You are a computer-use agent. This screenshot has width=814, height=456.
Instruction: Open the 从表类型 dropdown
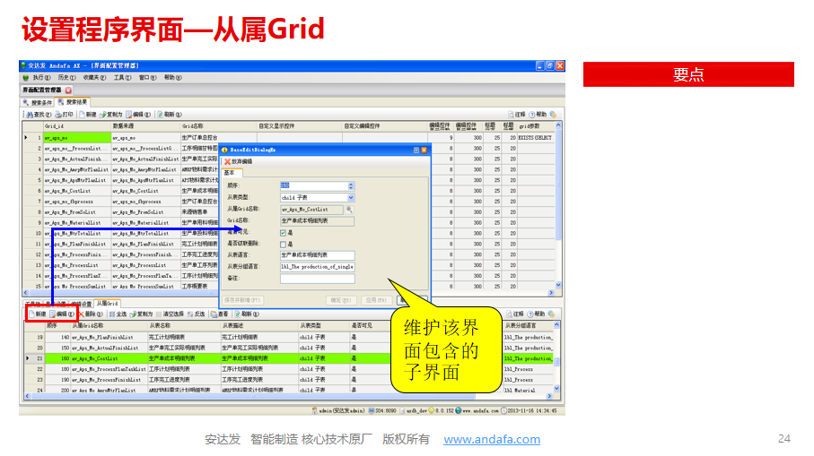pyautogui.click(x=351, y=197)
